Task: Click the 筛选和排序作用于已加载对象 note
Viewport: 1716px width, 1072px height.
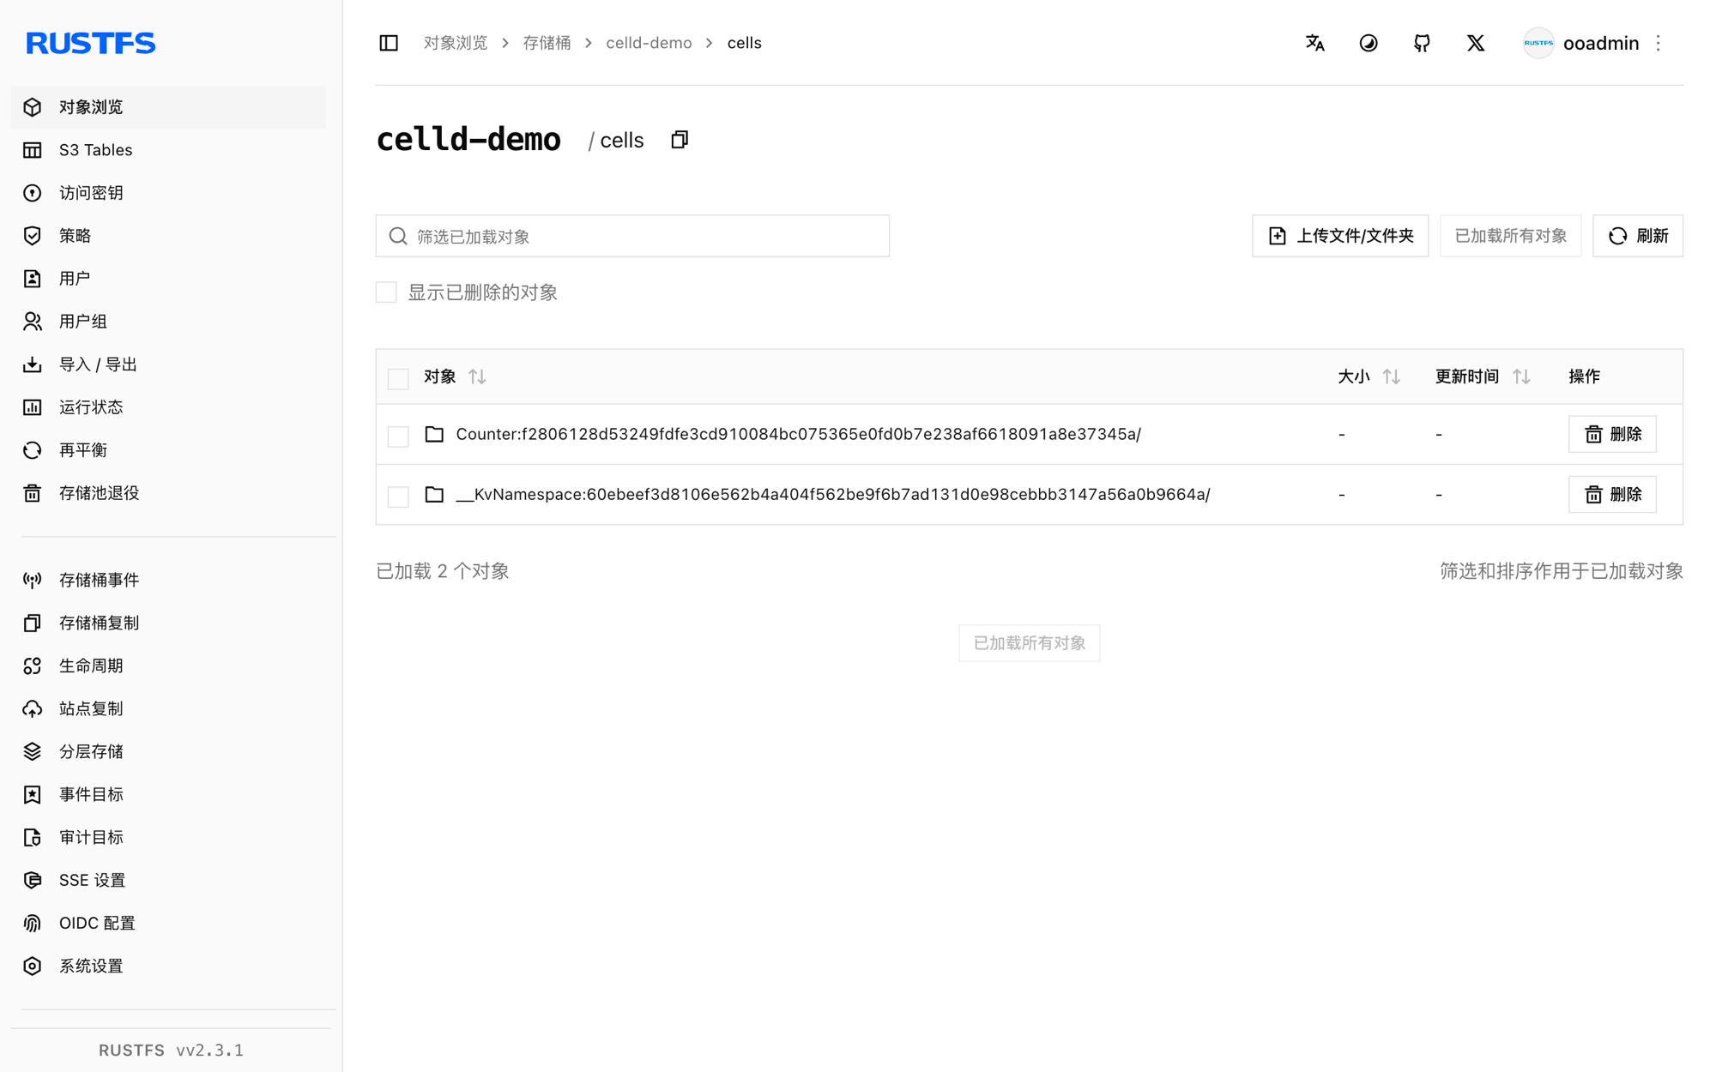Action: pyautogui.click(x=1562, y=571)
